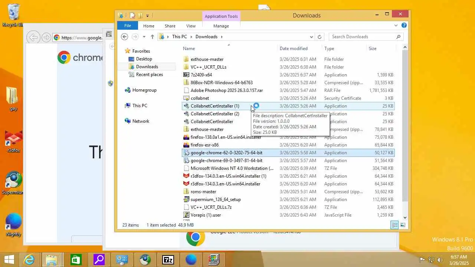The width and height of the screenshot is (475, 267).
Task: Open the Nightly desktop shortcut
Action: click(x=14, y=225)
